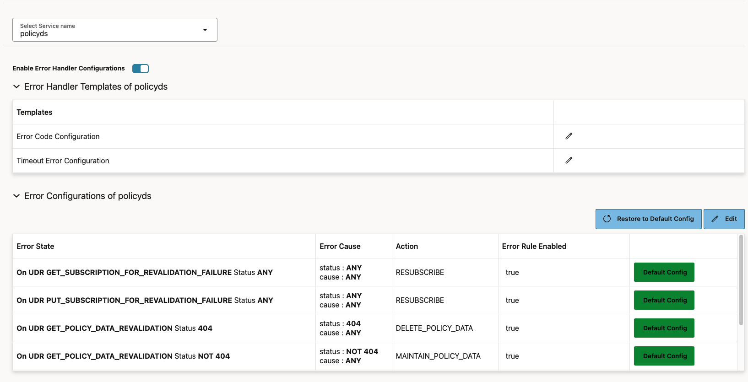Click Default Config for GET_SUBSCRIPTION_FOR_REVALIDATION_FAILURE row
Image resolution: width=748 pixels, height=382 pixels.
pos(664,272)
